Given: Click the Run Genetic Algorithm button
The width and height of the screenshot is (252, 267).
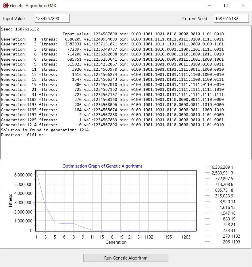Looking at the screenshot, I should [126, 258].
